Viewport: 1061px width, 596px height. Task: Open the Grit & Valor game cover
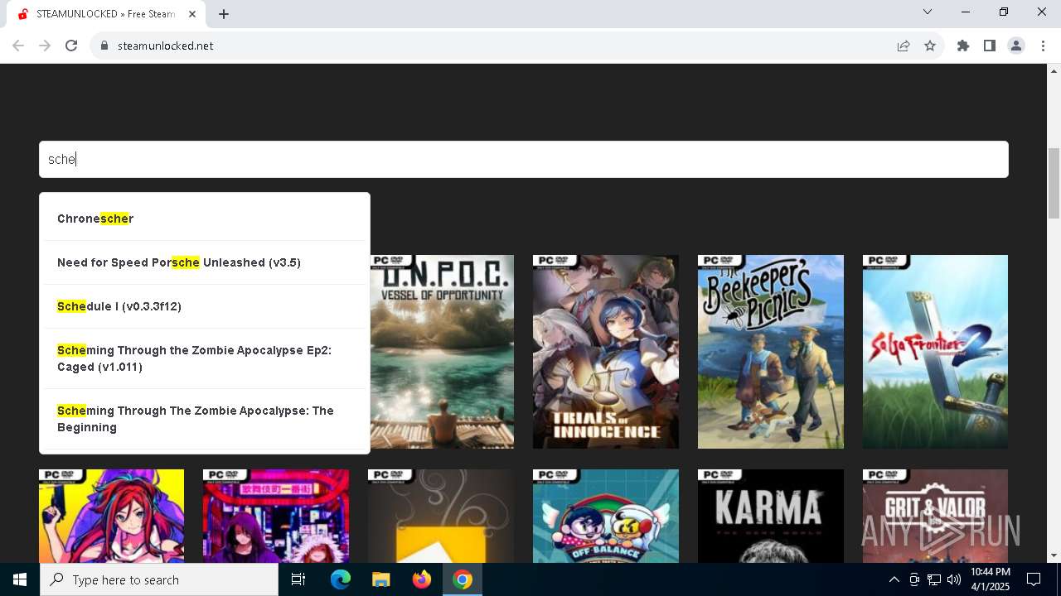coord(935,516)
